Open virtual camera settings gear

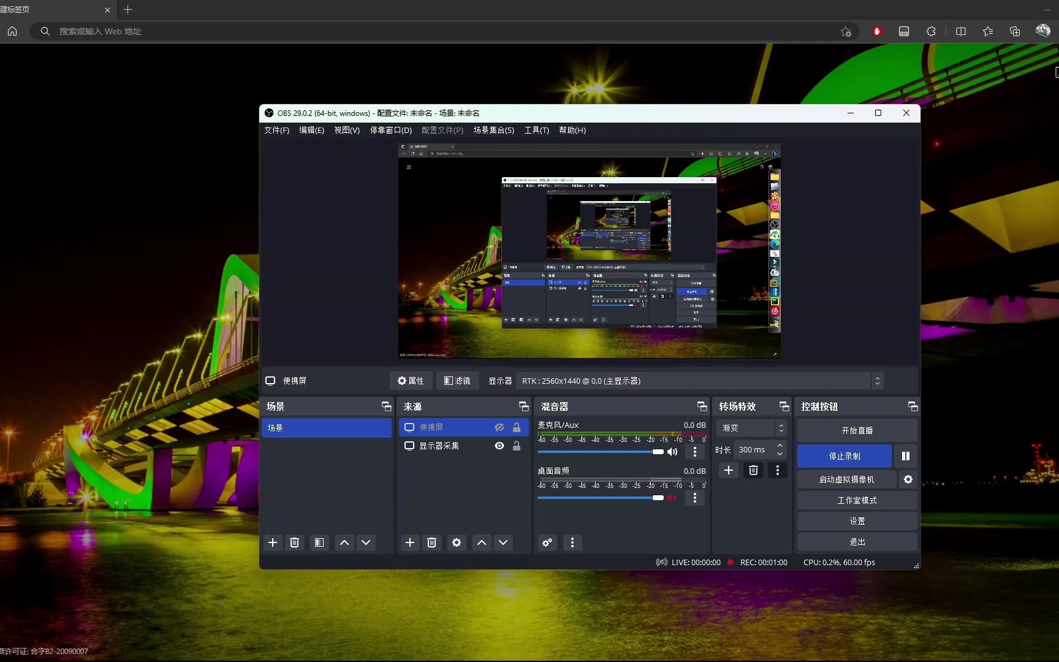click(908, 479)
